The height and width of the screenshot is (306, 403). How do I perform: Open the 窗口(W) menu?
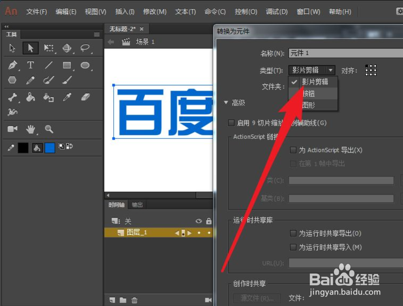click(308, 12)
